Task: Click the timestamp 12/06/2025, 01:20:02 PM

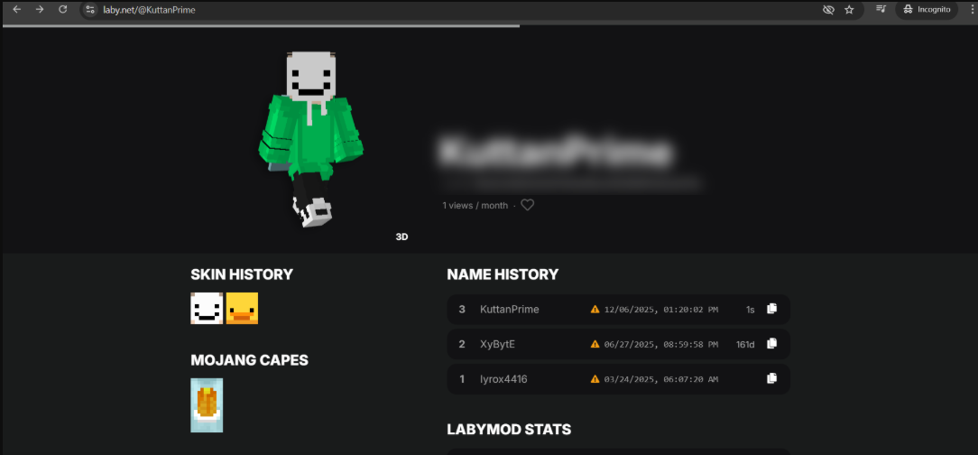Action: coord(661,310)
